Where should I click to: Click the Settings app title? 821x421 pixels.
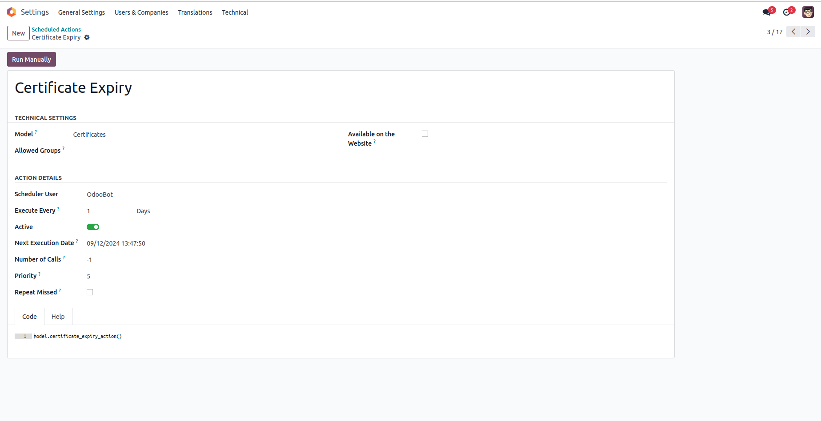coord(35,12)
